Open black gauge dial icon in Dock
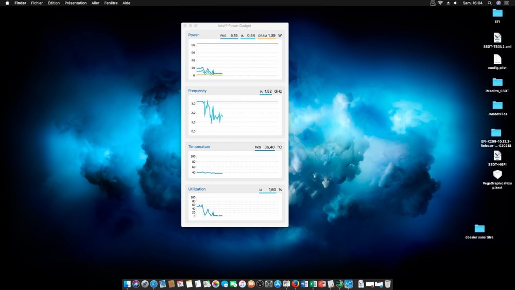 [260, 284]
